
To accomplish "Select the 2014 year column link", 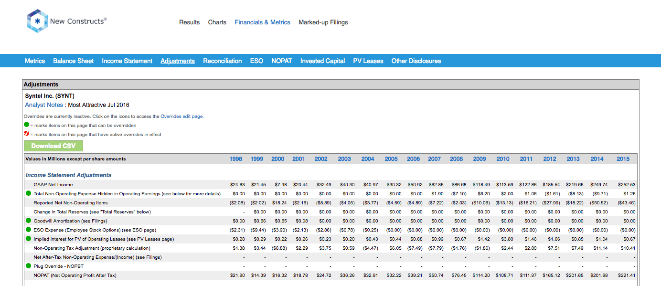I will point(597,159).
